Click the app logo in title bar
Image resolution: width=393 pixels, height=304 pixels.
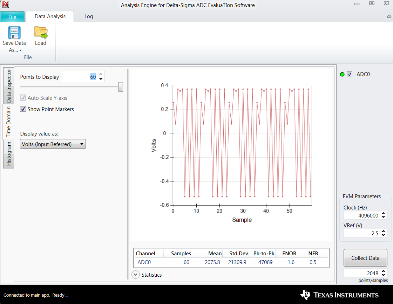5,4
